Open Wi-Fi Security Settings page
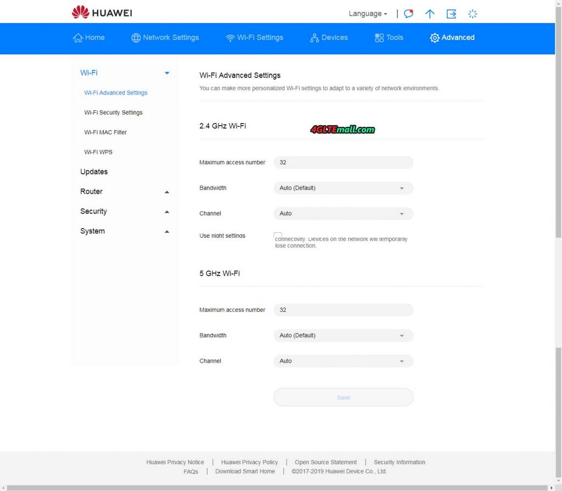 pos(113,113)
